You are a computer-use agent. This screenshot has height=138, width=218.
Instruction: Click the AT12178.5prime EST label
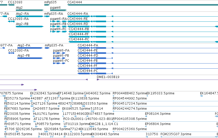point(46,119)
